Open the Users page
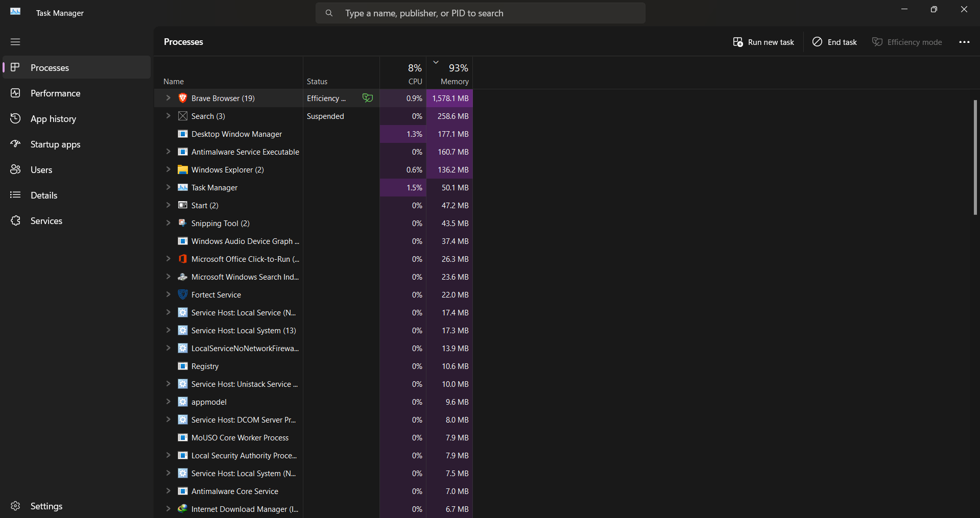This screenshot has height=518, width=980. point(77,169)
